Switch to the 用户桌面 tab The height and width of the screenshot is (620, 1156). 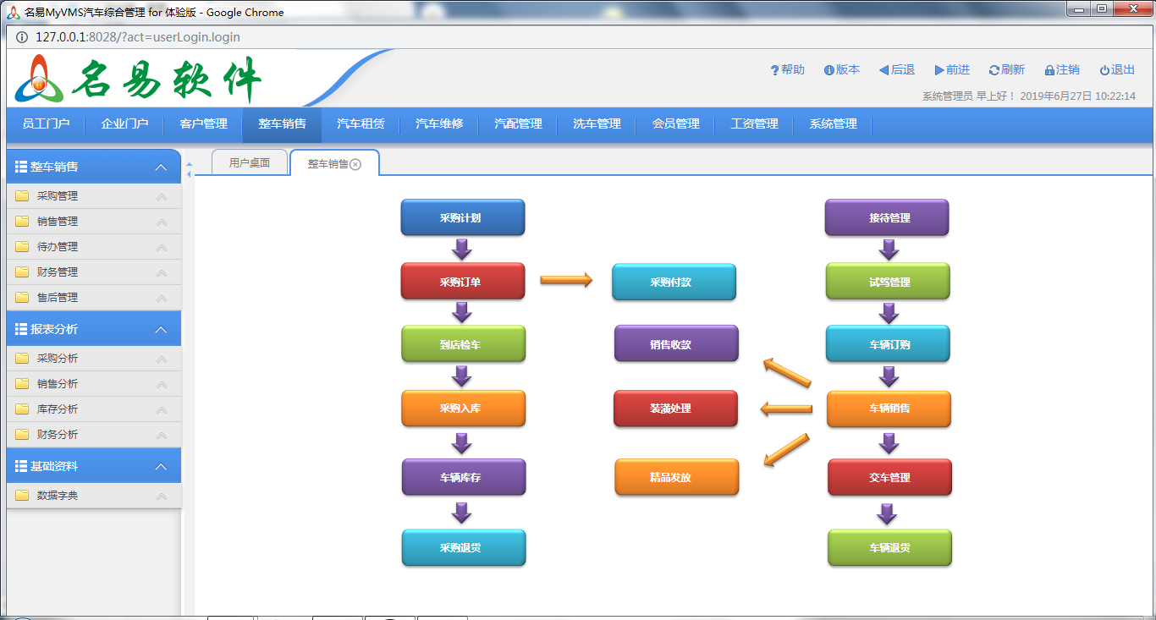250,163
